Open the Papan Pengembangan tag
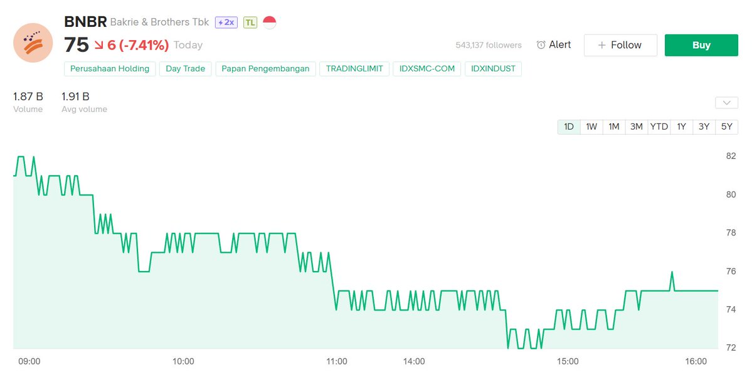 click(266, 69)
